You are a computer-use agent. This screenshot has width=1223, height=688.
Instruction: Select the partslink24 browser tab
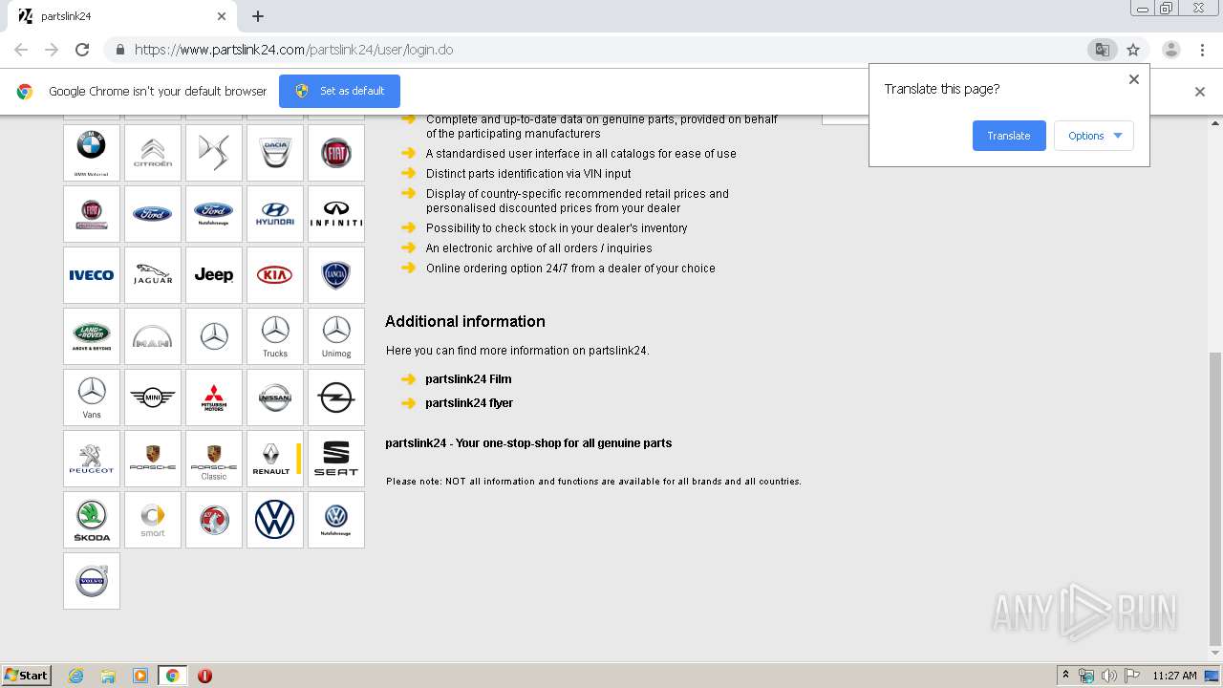pos(122,16)
